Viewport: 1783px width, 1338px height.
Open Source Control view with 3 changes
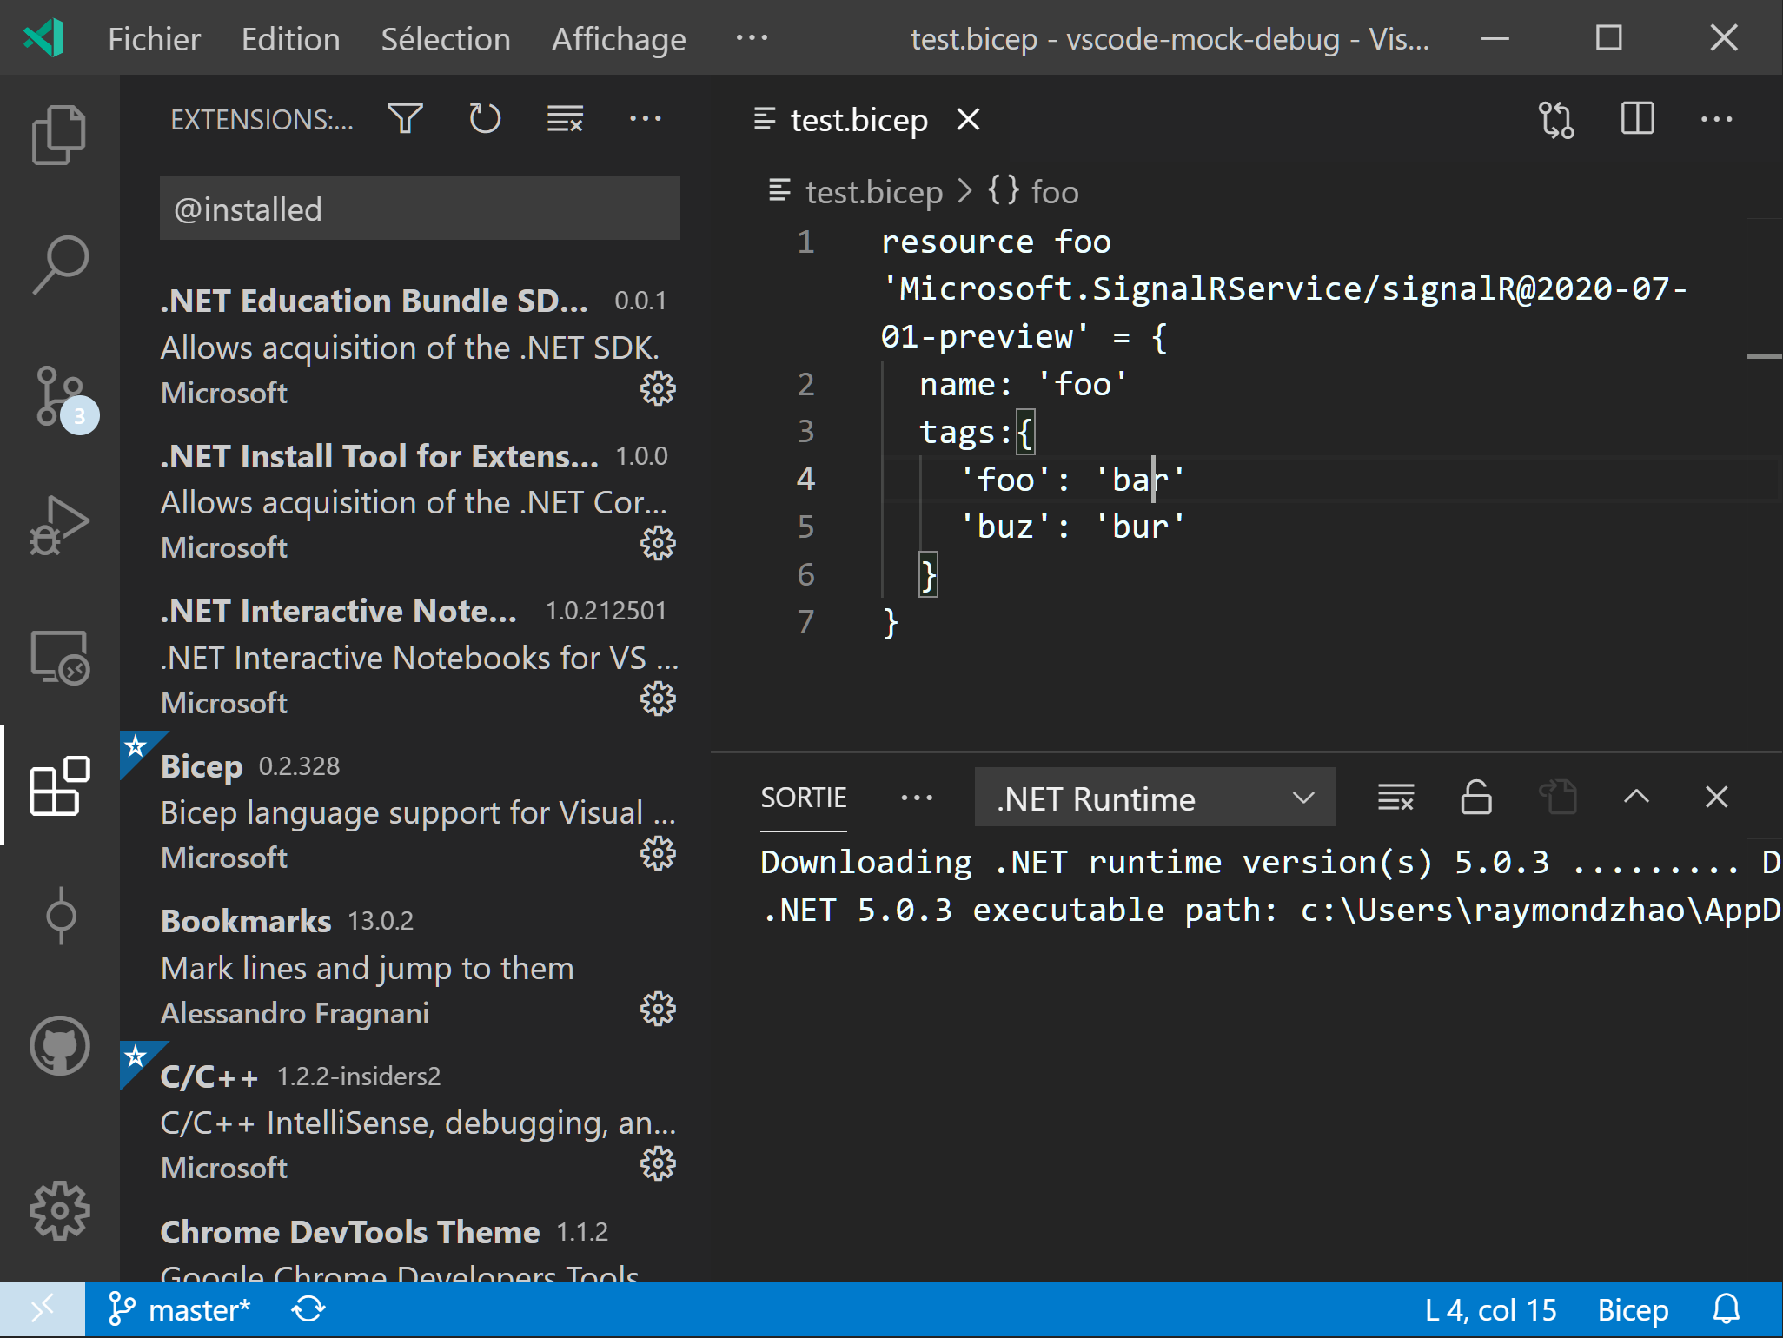tap(61, 397)
